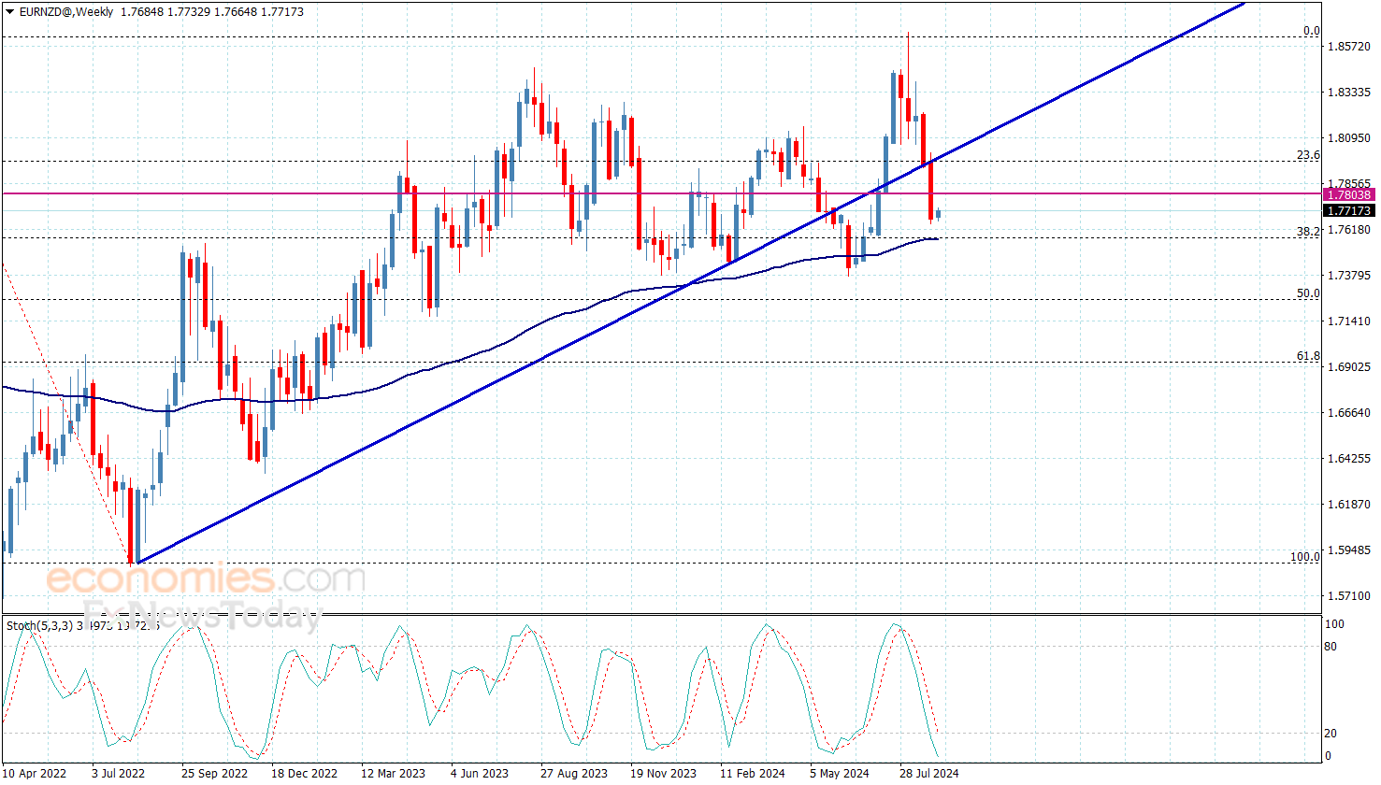This screenshot has width=1381, height=785.
Task: Click the 28 Jul 2024 date label
Action: [x=928, y=773]
